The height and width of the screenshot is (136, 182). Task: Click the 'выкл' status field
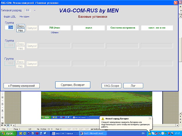[89, 28]
